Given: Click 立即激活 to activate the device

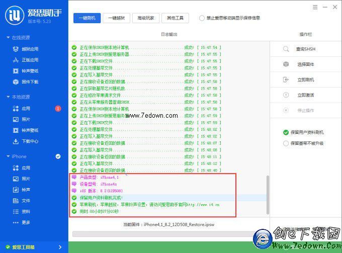Looking at the screenshot, I should 304,95.
